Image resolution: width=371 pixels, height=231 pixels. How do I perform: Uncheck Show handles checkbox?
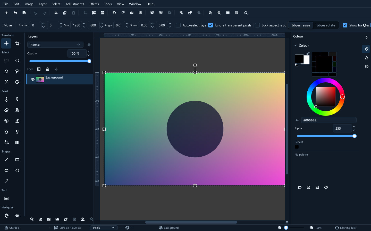coord(345,25)
